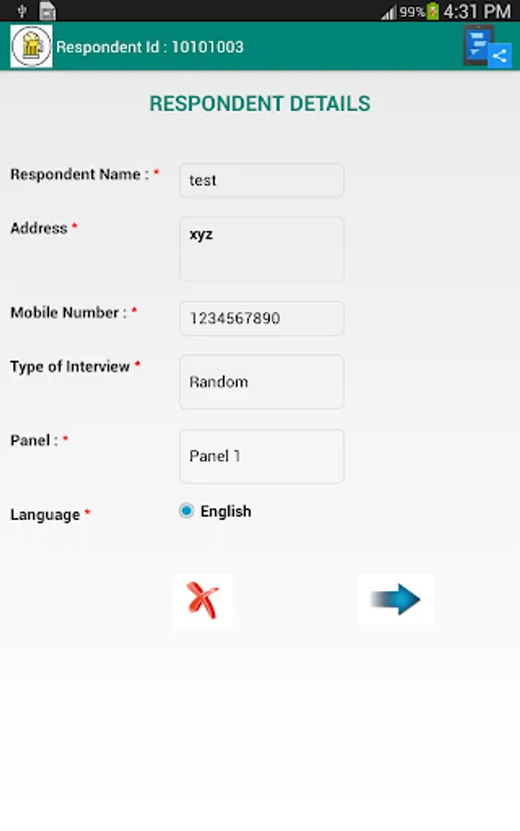Tap the SD card status icon
The height and width of the screenshot is (831, 520).
point(47,11)
